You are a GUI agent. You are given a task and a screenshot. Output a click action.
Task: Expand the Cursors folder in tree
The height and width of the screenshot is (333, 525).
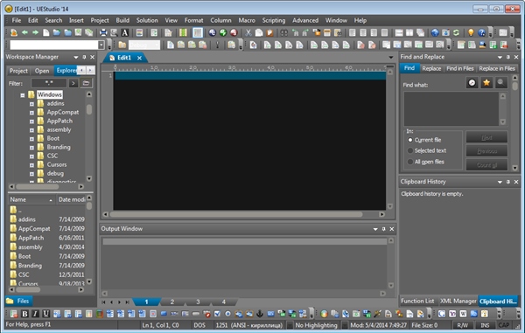(x=31, y=165)
